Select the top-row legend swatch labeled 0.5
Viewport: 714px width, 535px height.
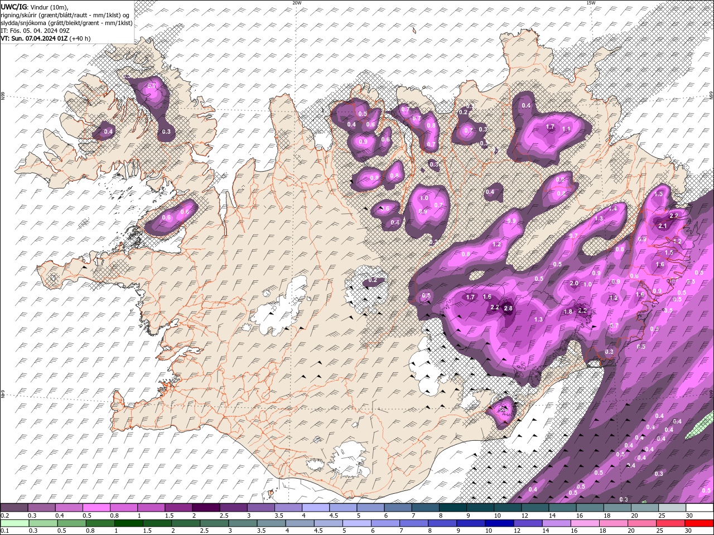click(96, 508)
